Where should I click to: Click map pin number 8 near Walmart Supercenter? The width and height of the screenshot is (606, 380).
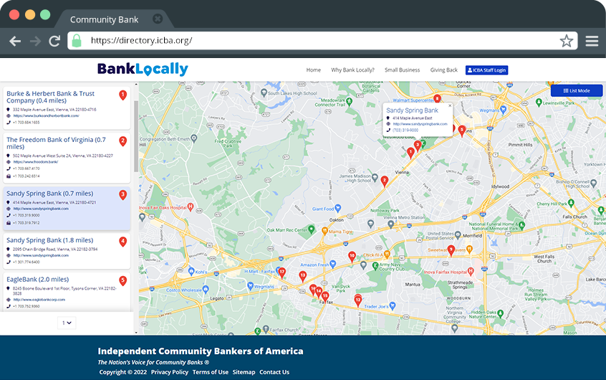point(437,99)
